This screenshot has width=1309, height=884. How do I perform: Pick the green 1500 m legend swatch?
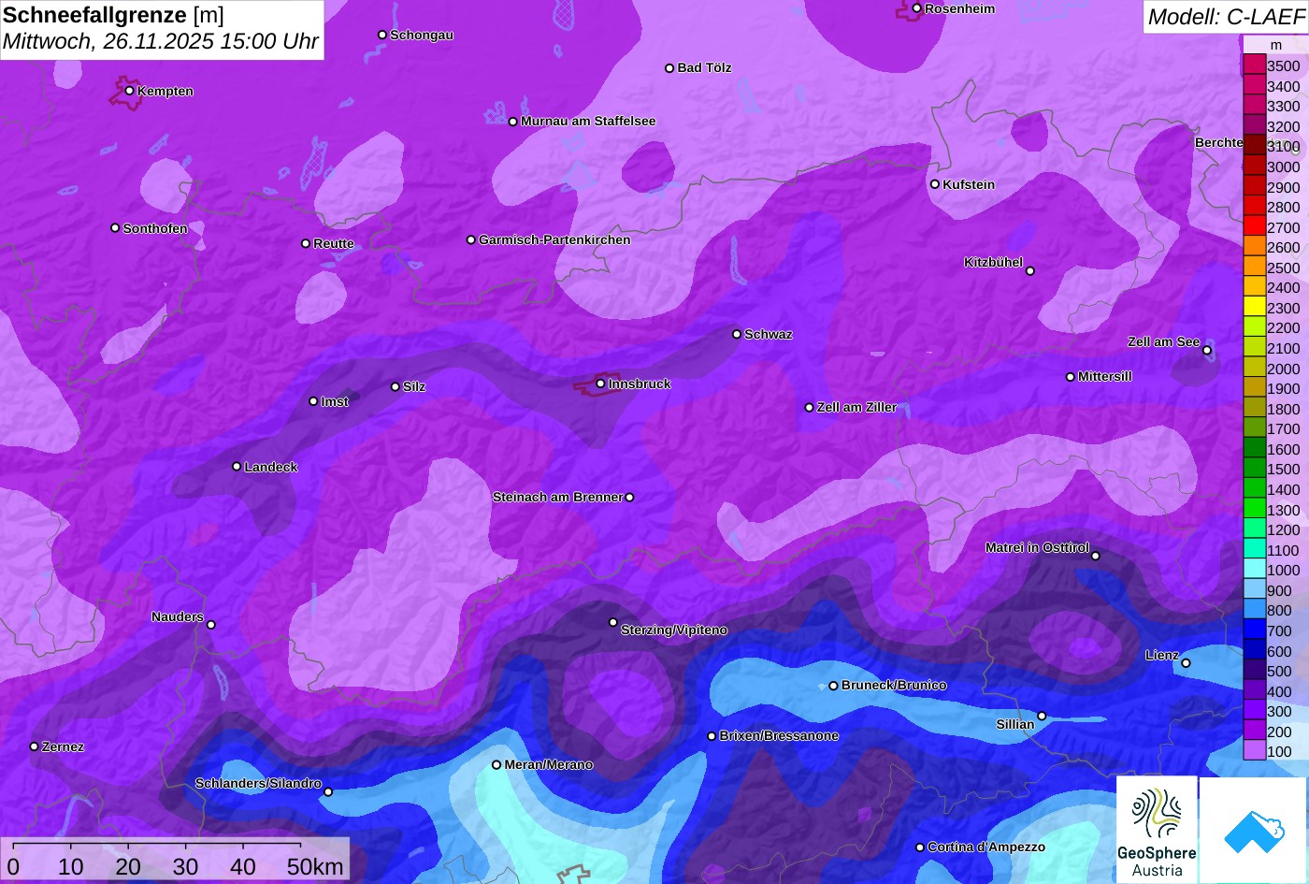click(1254, 469)
